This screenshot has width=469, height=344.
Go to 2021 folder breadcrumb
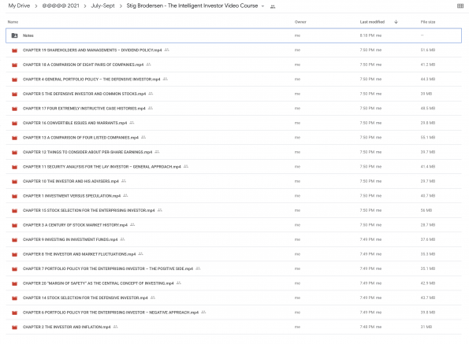tap(61, 6)
